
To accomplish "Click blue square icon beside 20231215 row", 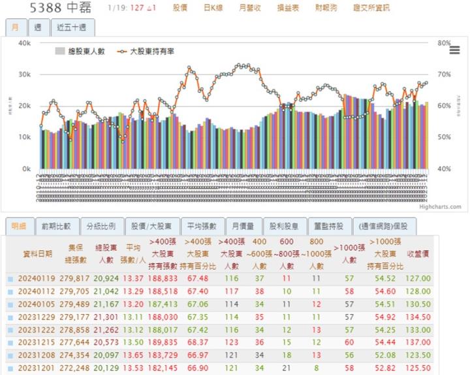I will [x=10, y=342].
